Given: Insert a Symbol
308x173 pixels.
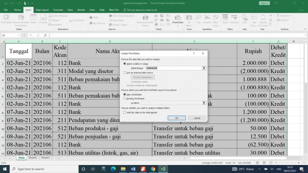Looking at the screenshot, I should pyautogui.click(x=283, y=20).
